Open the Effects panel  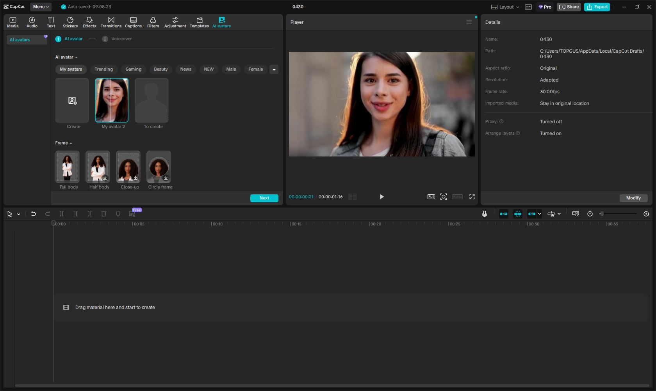coord(89,22)
